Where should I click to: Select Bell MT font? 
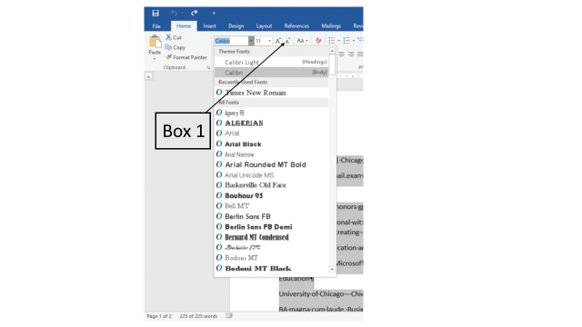click(x=271, y=206)
